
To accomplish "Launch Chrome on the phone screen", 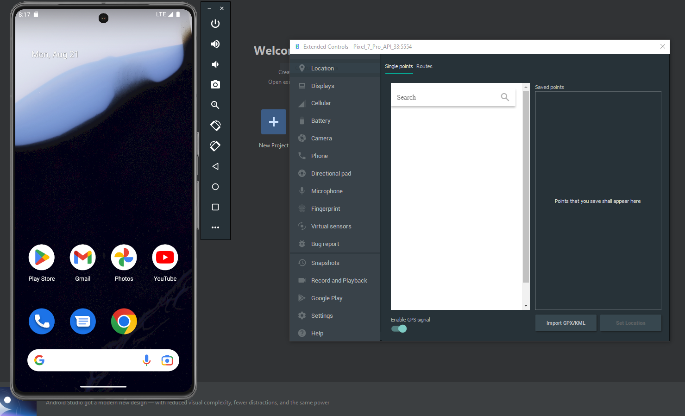I will (x=124, y=321).
